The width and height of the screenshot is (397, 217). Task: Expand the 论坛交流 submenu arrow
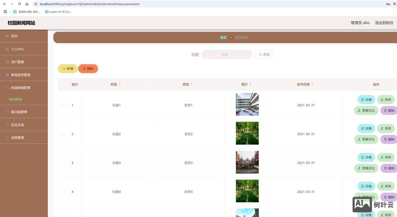(42, 125)
